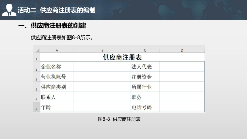
Task: Select column C header
Action: click(145, 51)
